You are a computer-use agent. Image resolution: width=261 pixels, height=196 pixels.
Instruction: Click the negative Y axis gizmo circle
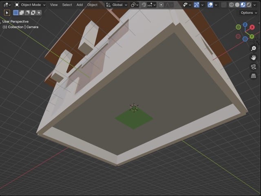pos(238,27)
